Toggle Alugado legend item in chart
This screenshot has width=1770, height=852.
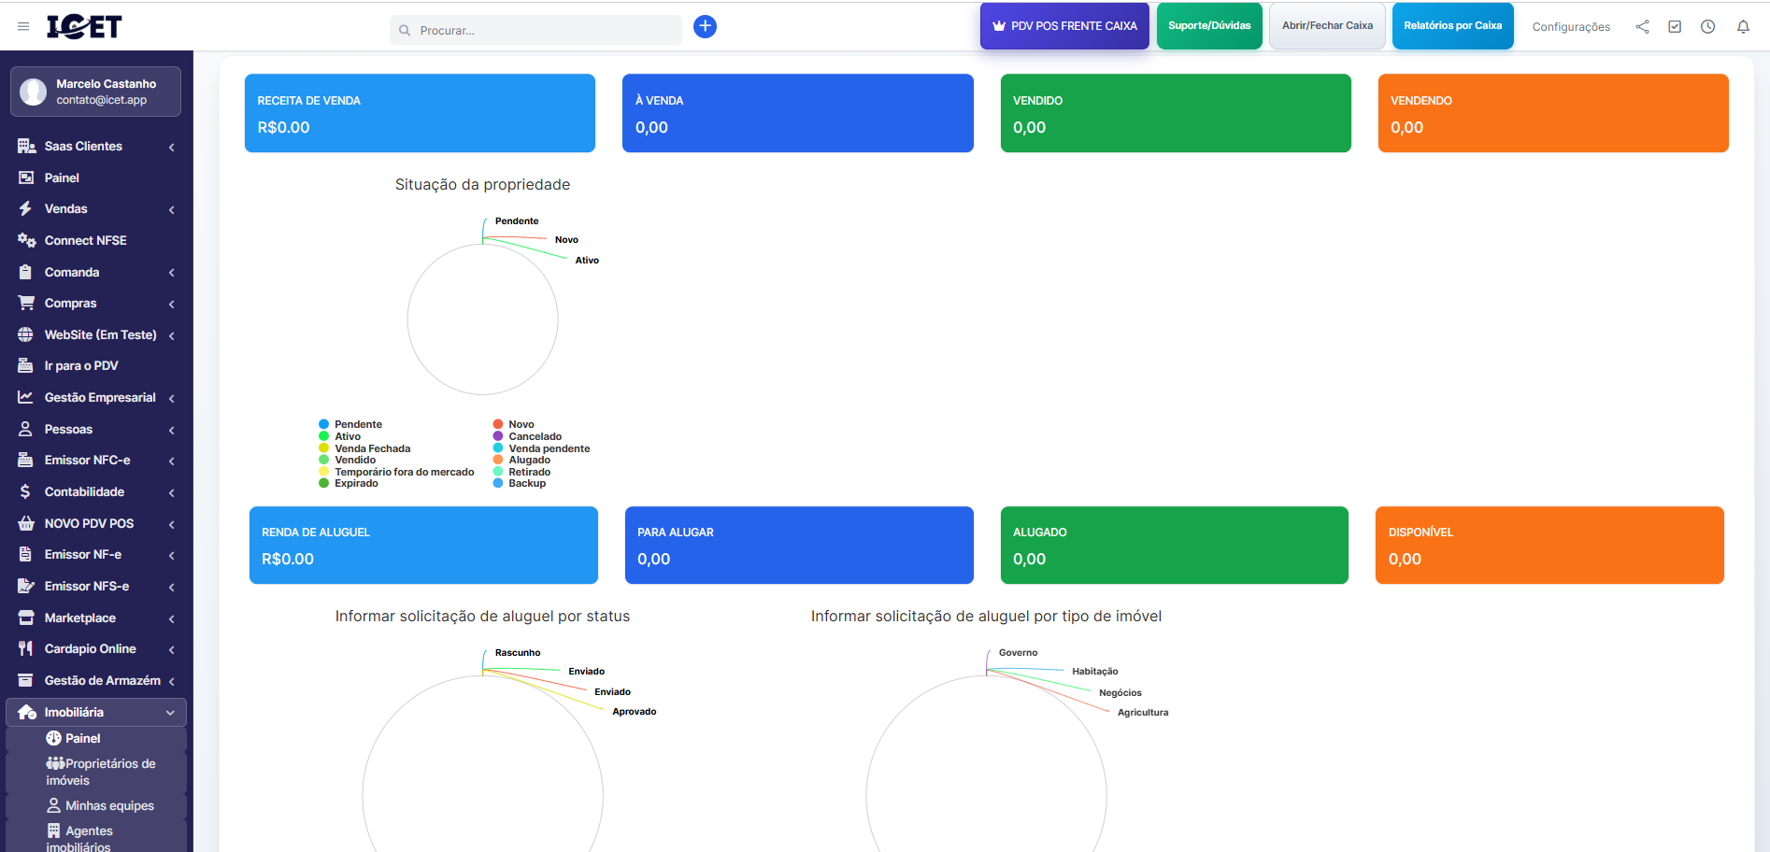pos(529,460)
